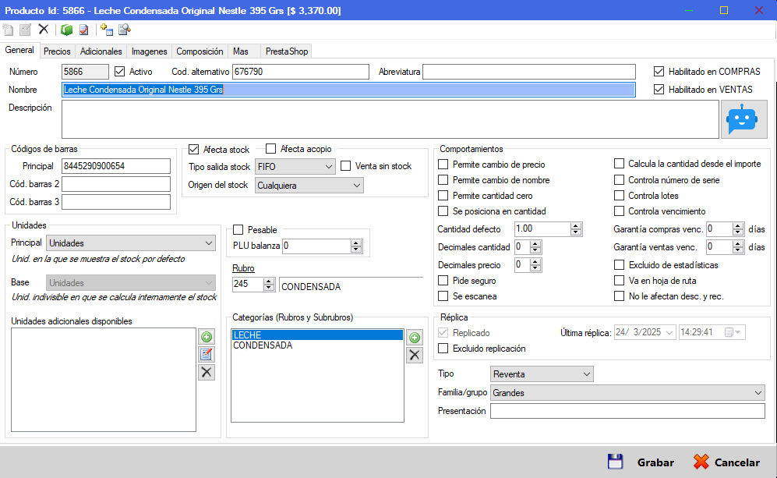Click the Cod. alternativo field
The height and width of the screenshot is (478, 777).
[301, 72]
